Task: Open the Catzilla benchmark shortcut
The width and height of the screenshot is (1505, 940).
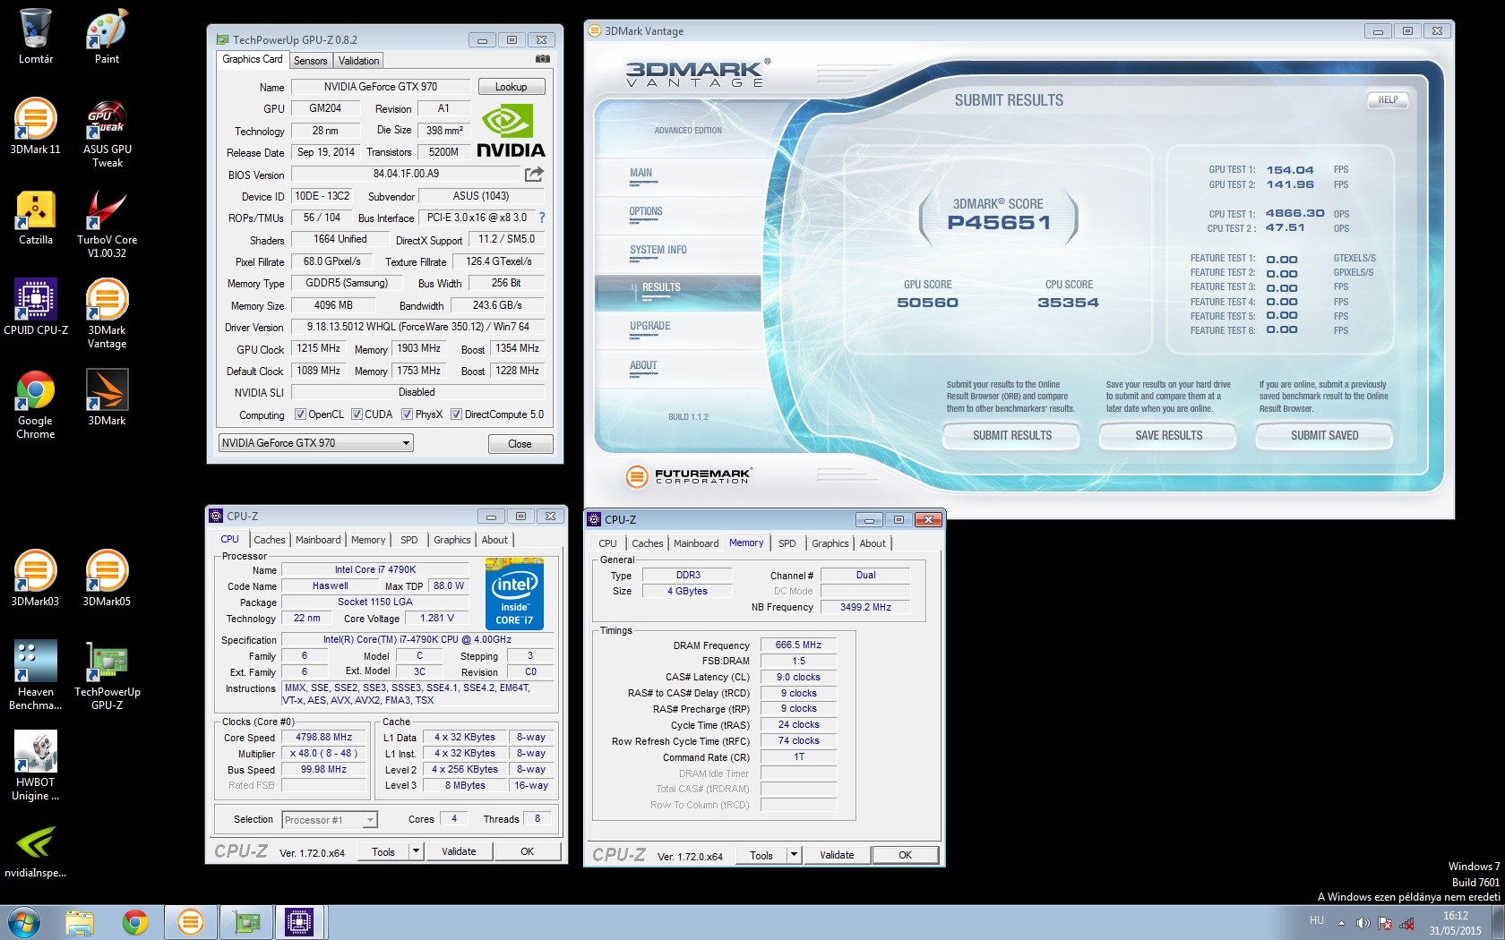Action: tap(36, 218)
